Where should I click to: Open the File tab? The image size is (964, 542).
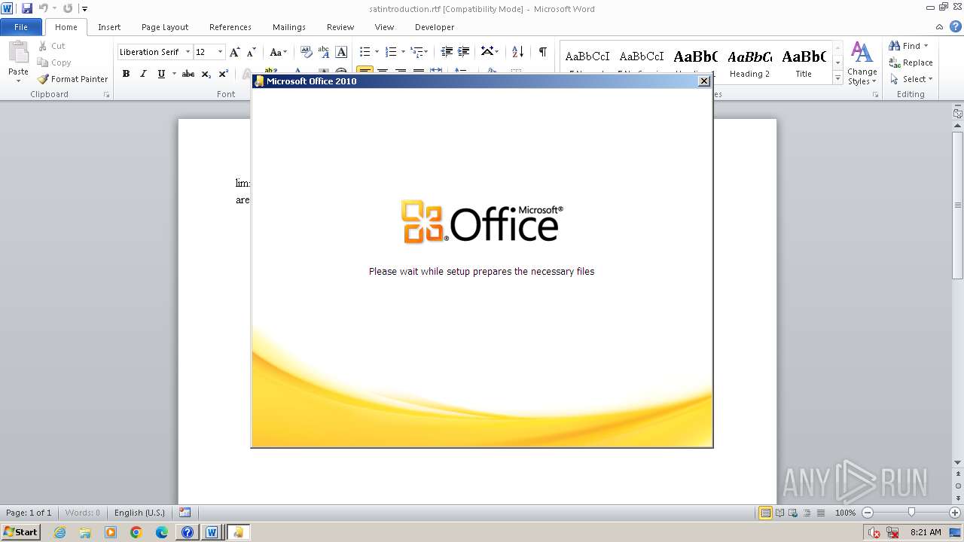(21, 27)
